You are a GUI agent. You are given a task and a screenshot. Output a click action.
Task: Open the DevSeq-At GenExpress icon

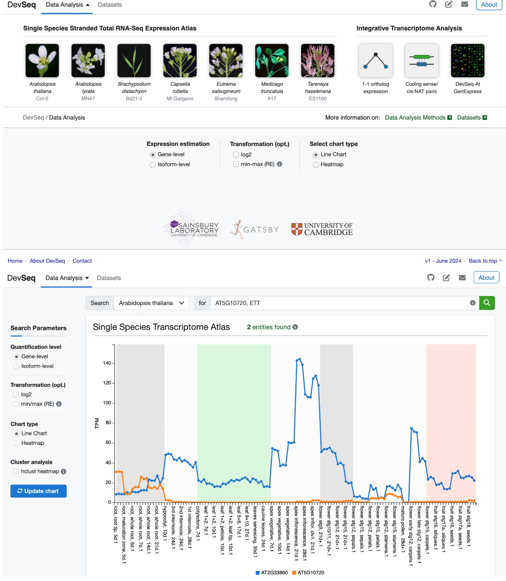(x=467, y=61)
